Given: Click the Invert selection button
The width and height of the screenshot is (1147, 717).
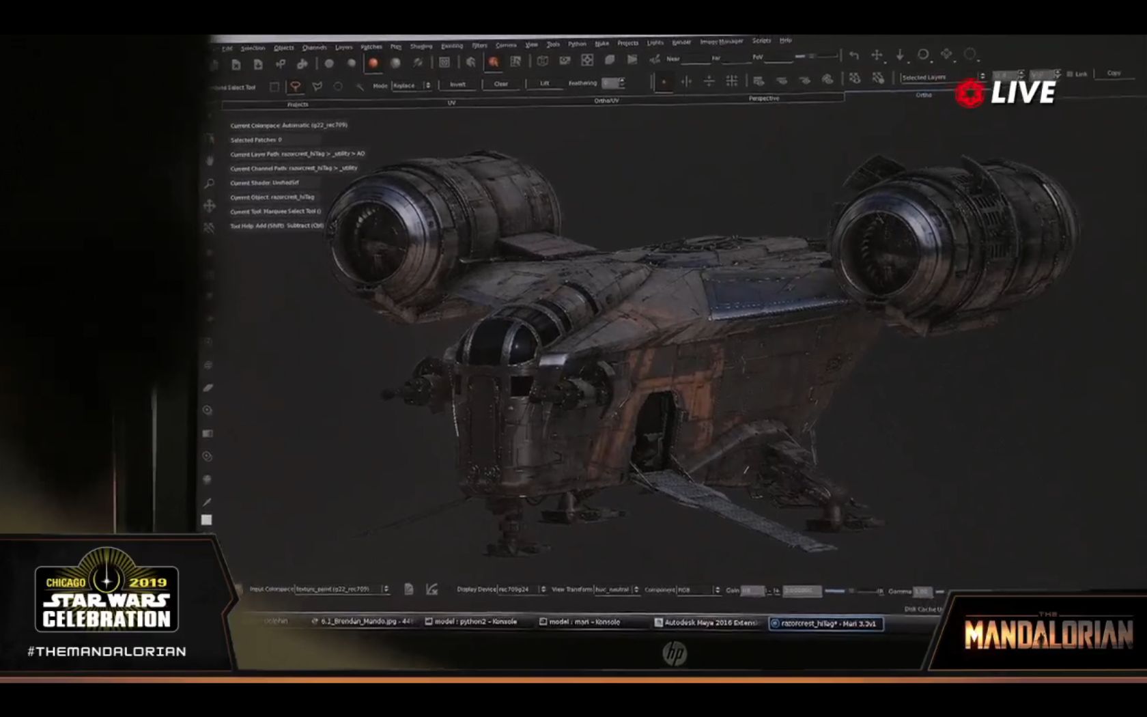Looking at the screenshot, I should 457,84.
